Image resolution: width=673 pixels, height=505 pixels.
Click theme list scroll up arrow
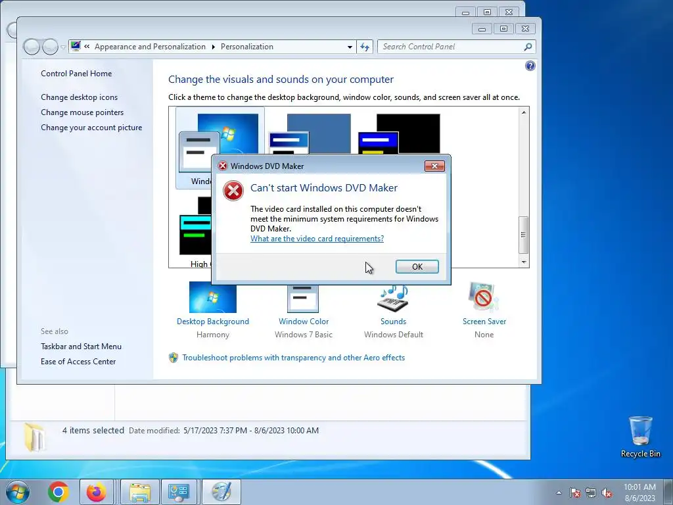pos(524,112)
